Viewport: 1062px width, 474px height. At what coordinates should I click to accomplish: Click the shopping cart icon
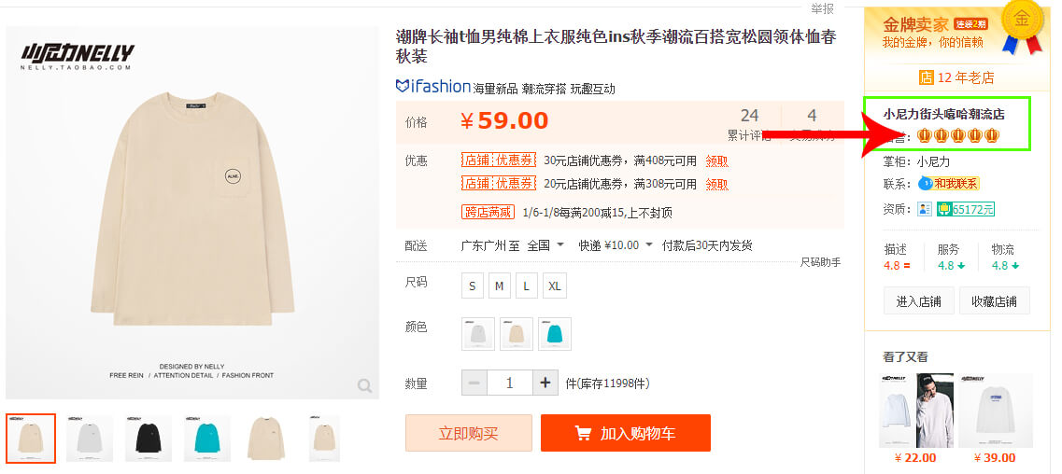pyautogui.click(x=583, y=433)
